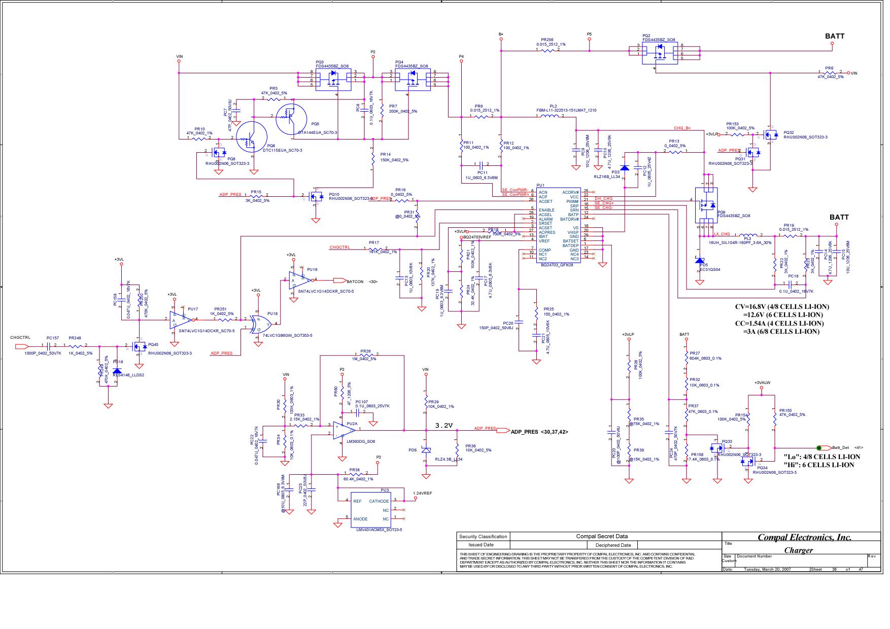Click the DH_CHG net label

coord(604,199)
